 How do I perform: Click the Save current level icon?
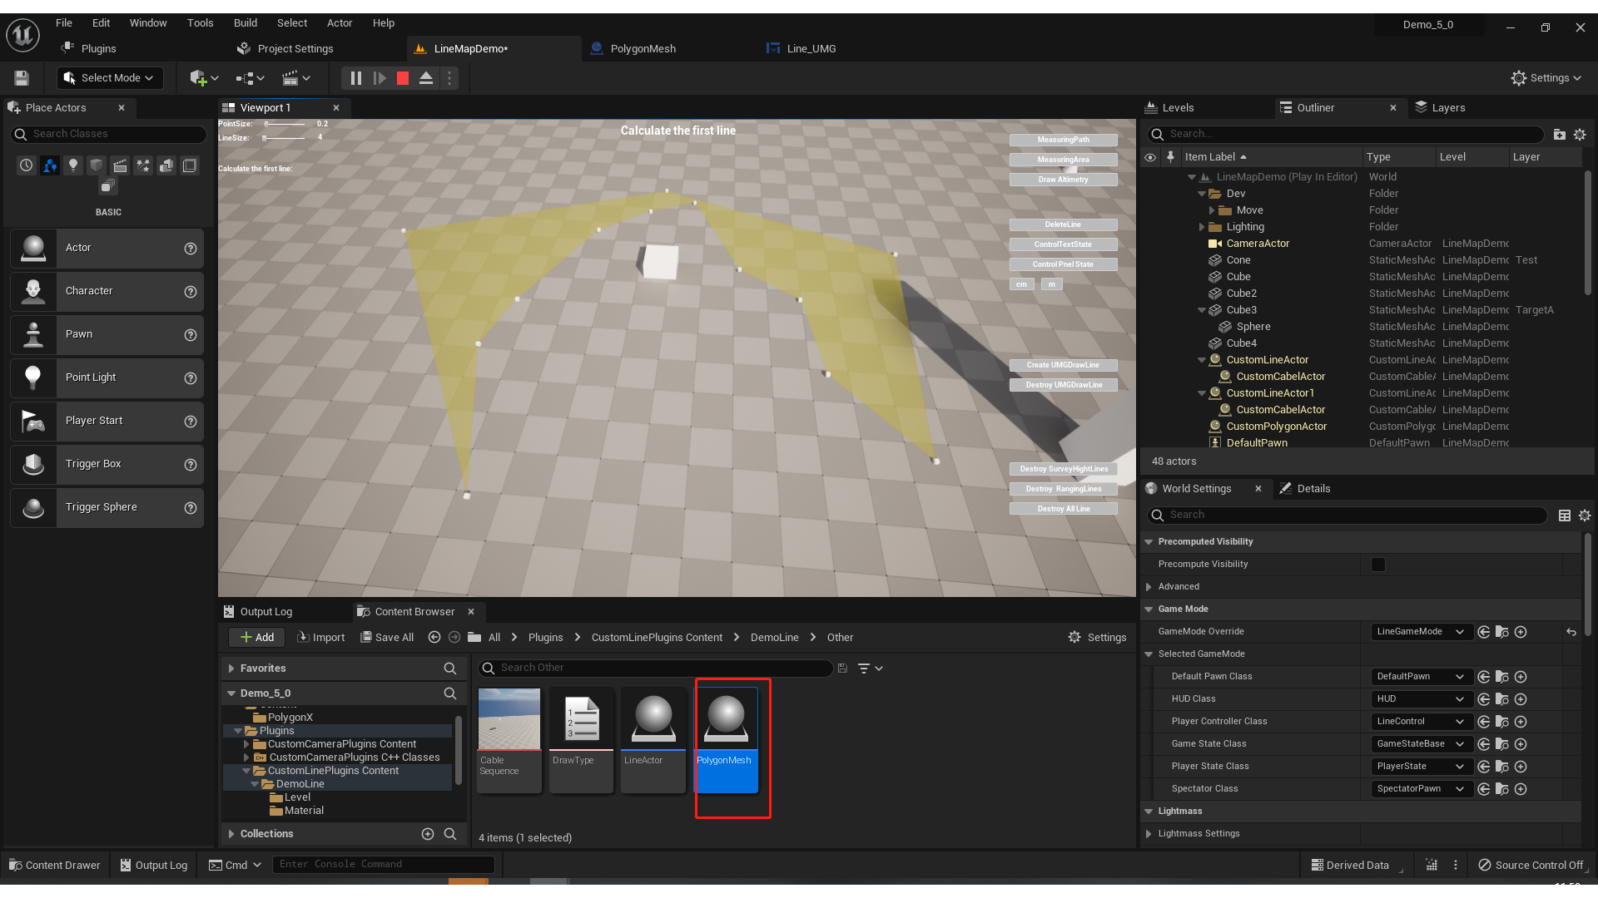click(x=20, y=77)
